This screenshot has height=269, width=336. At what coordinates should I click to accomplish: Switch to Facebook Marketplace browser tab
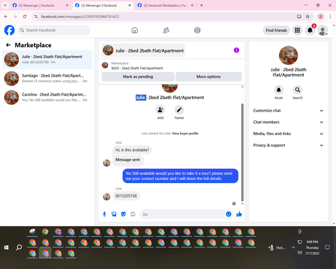(165, 5)
